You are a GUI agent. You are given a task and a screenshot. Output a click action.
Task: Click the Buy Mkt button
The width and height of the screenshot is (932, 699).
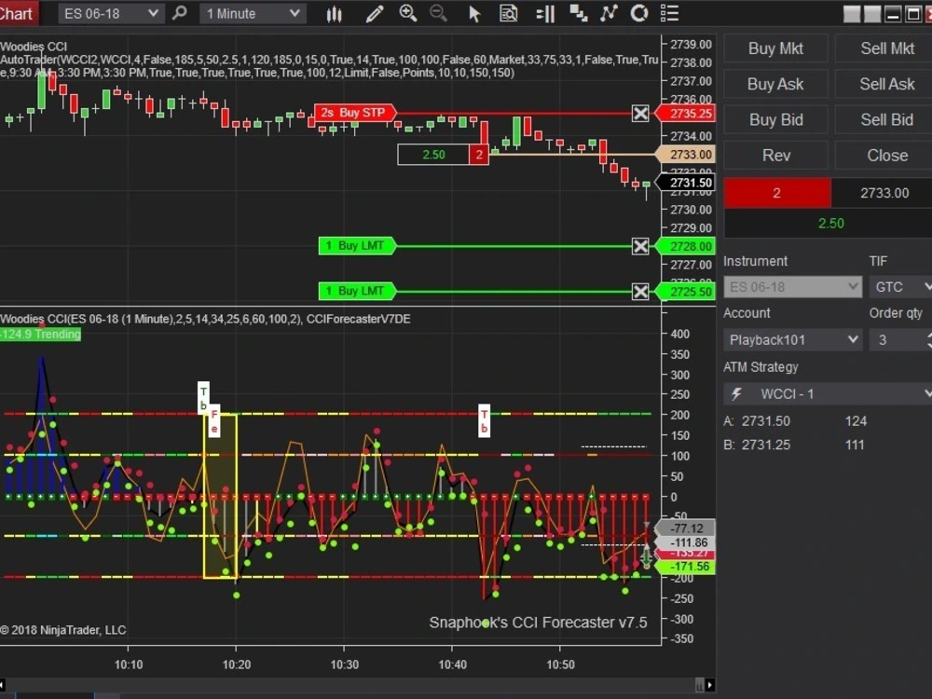tap(775, 48)
